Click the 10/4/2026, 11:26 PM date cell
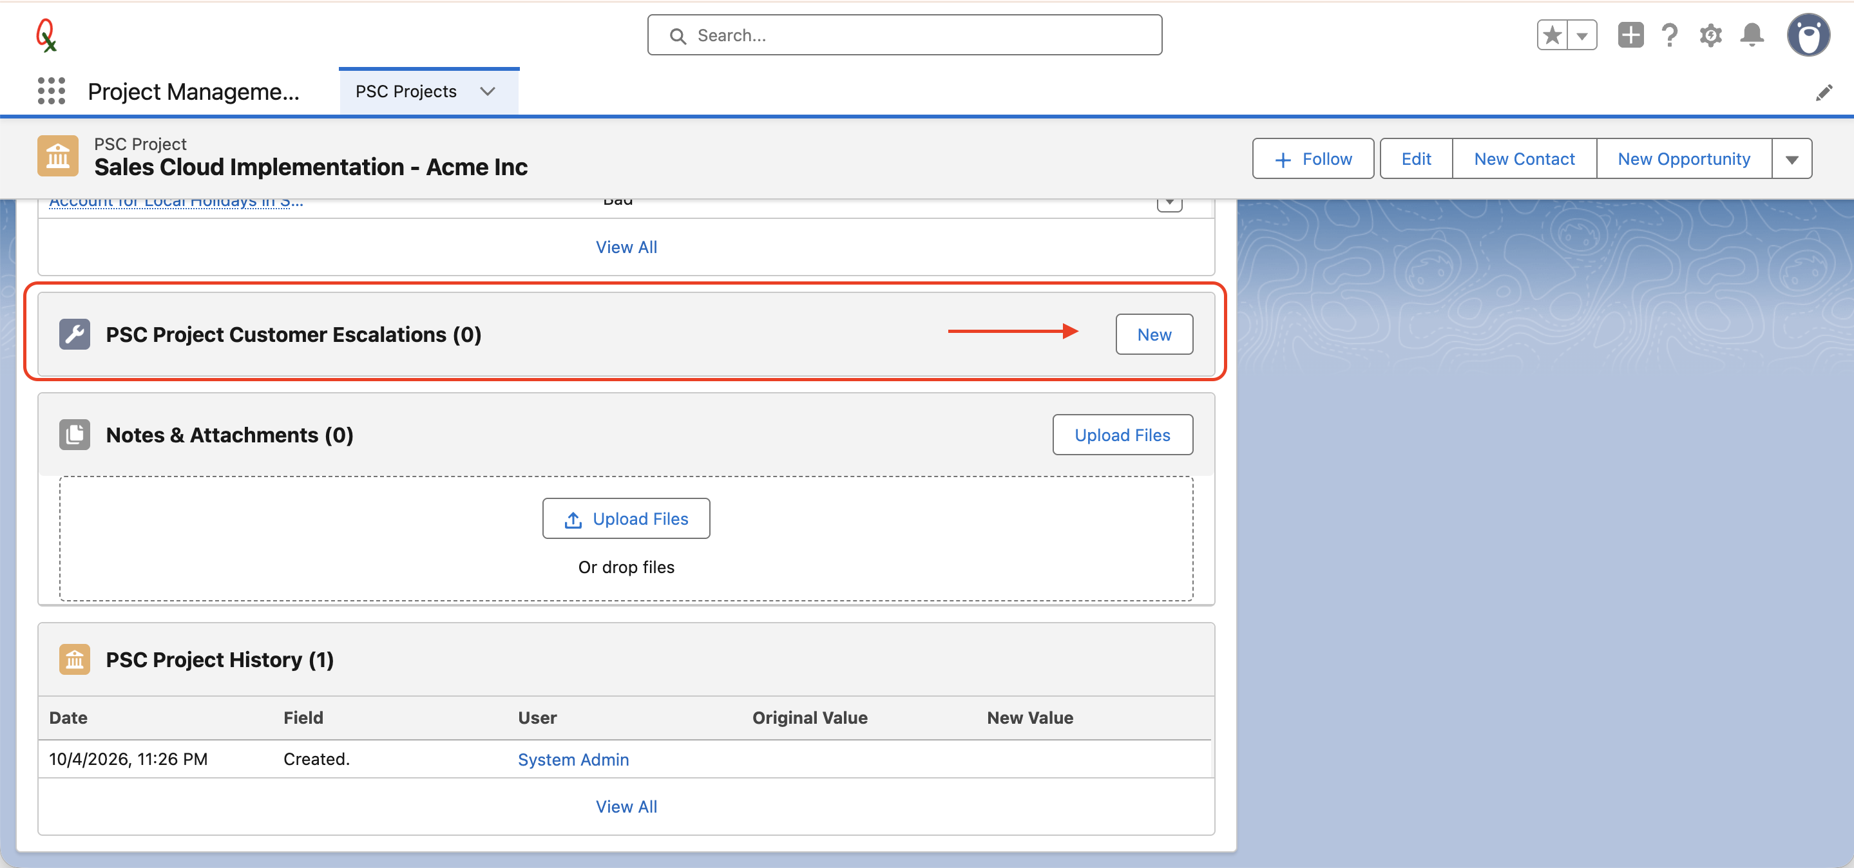The width and height of the screenshot is (1854, 868). [x=128, y=759]
